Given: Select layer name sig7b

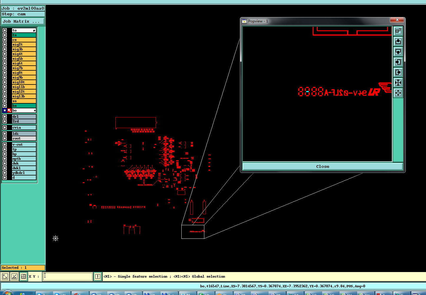Looking at the screenshot, I should (24, 68).
